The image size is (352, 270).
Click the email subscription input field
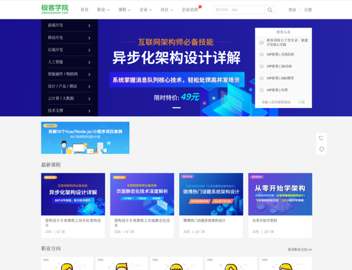coord(277,102)
